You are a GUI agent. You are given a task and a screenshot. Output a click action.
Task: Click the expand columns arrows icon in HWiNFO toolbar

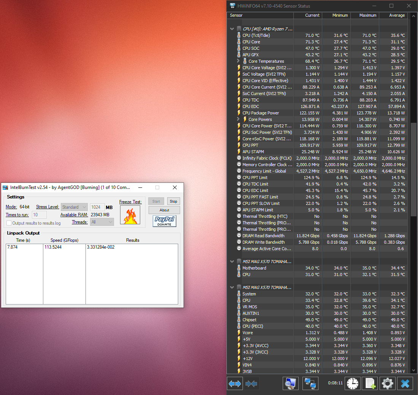[235, 384]
